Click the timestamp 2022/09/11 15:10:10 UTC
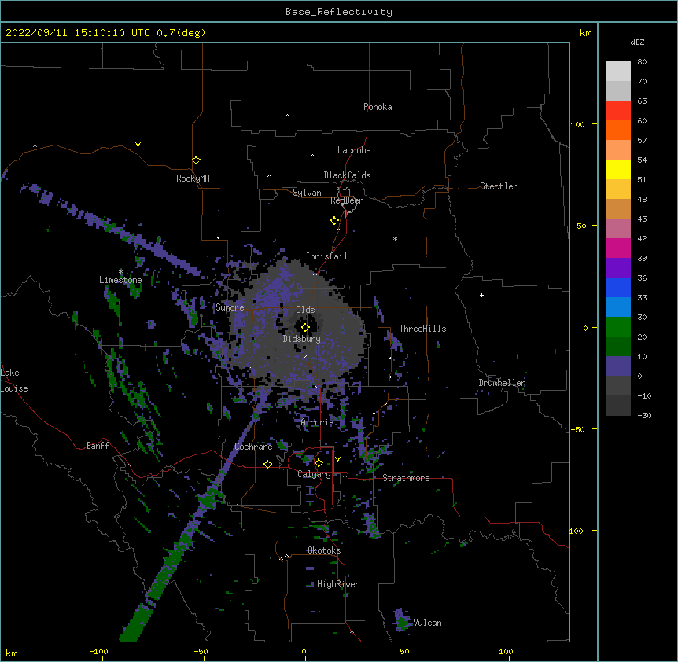Screen dimensions: 678x662 tap(79, 33)
